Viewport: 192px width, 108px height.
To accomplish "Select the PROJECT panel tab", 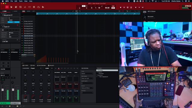I will 51,65.
